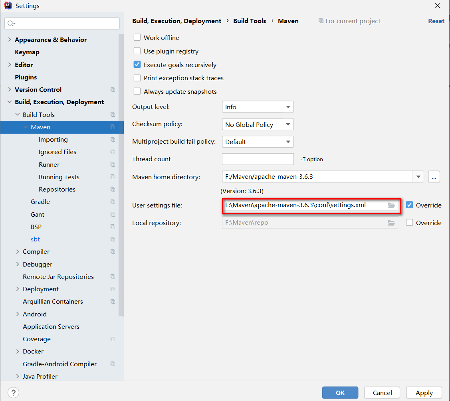Click the Cancel button
The width and height of the screenshot is (450, 401).
coord(382,393)
